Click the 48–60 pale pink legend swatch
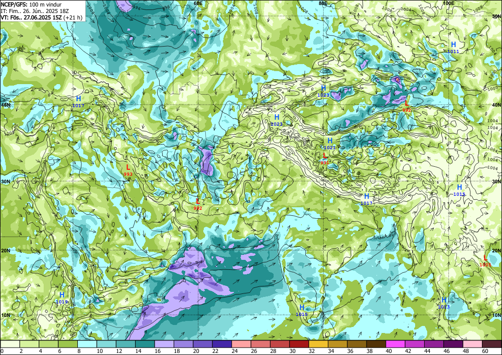Image resolution: width=502 pixels, height=355 pixels. [x=472, y=344]
